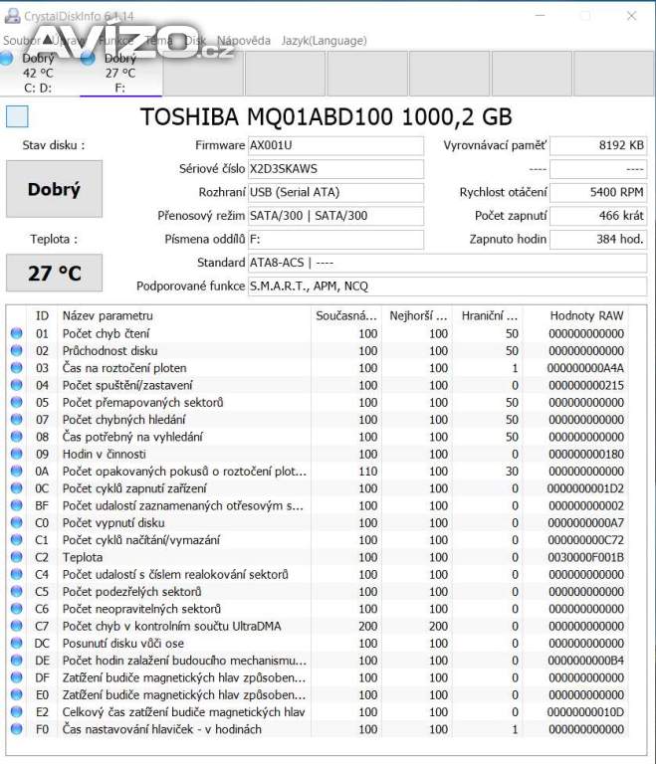Click Podporované funkce field S.M.A.R.T., APM, NCQ
This screenshot has height=764, width=656.
[447, 286]
